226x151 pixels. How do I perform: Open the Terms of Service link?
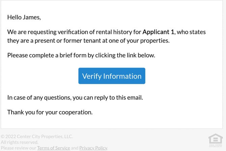[53, 148]
